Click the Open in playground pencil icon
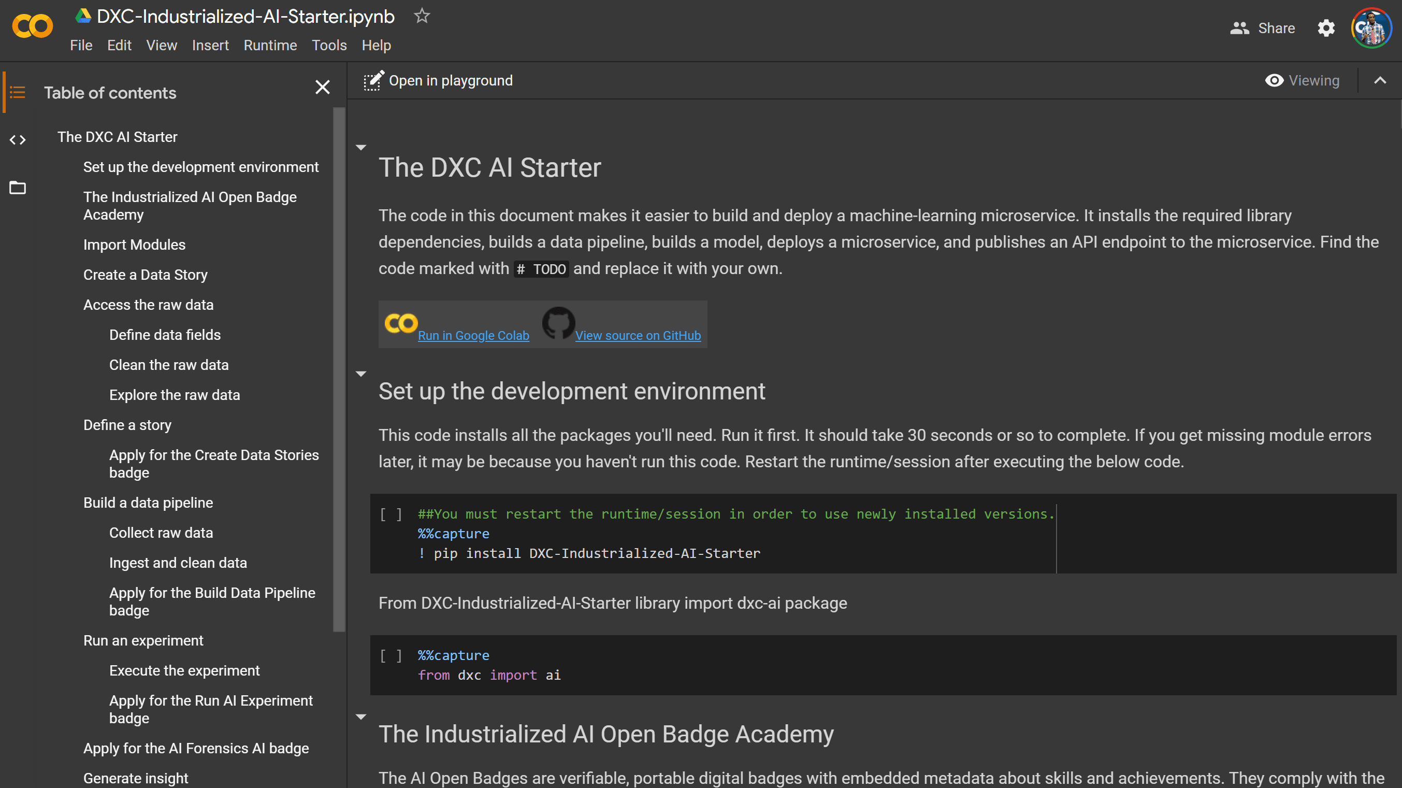 pos(374,81)
